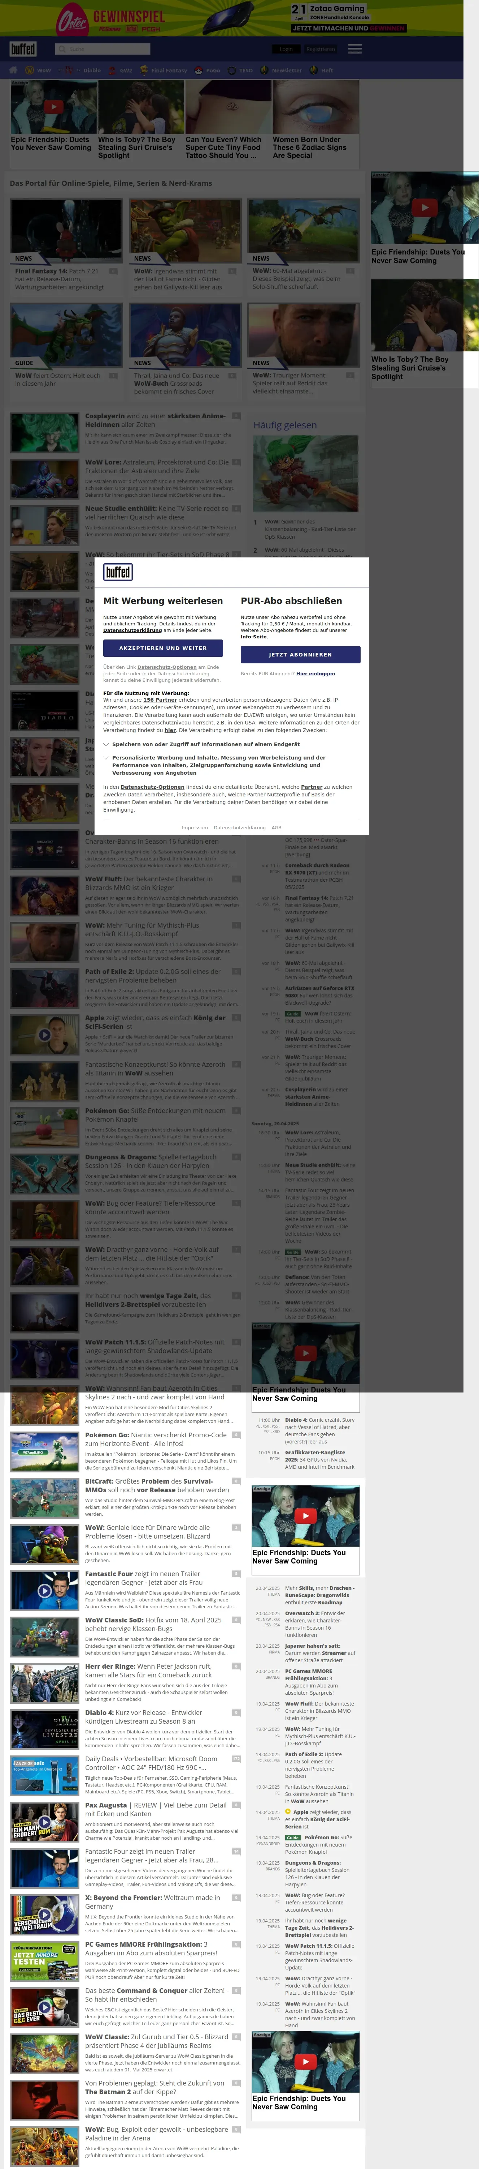This screenshot has height=2169, width=479.
Task: Play the Fantastic Four trailer article thumbnail
Action: tap(44, 1591)
